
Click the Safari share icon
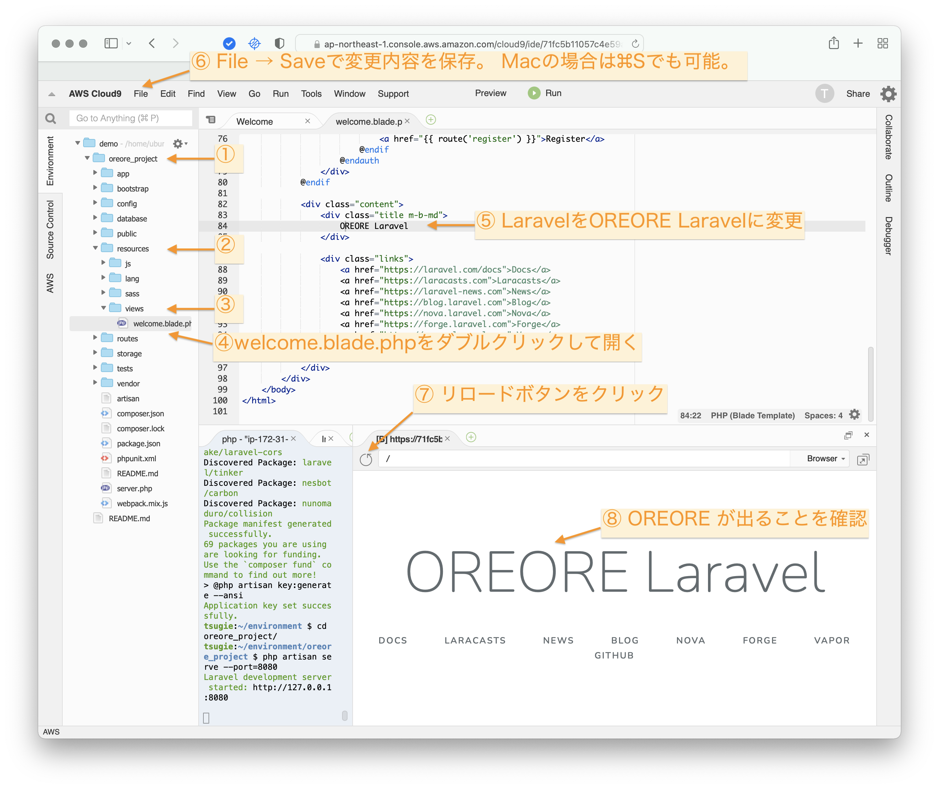pos(833,43)
